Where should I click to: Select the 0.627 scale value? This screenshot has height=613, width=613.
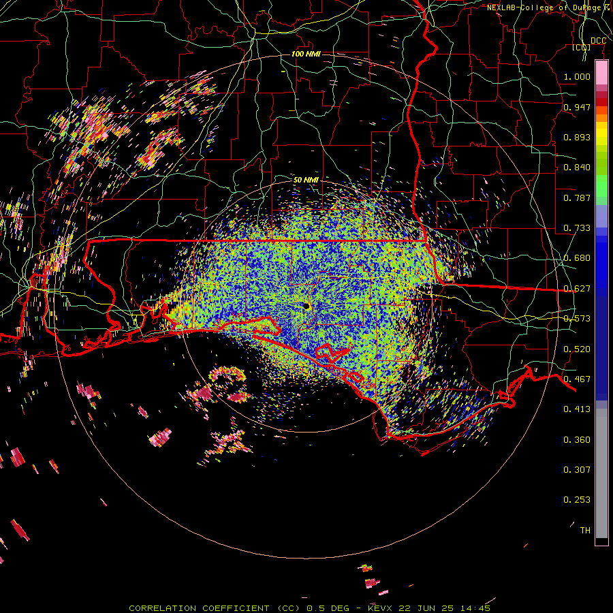[577, 289]
